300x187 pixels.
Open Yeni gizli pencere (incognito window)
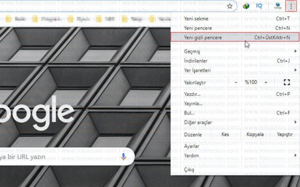click(x=235, y=37)
